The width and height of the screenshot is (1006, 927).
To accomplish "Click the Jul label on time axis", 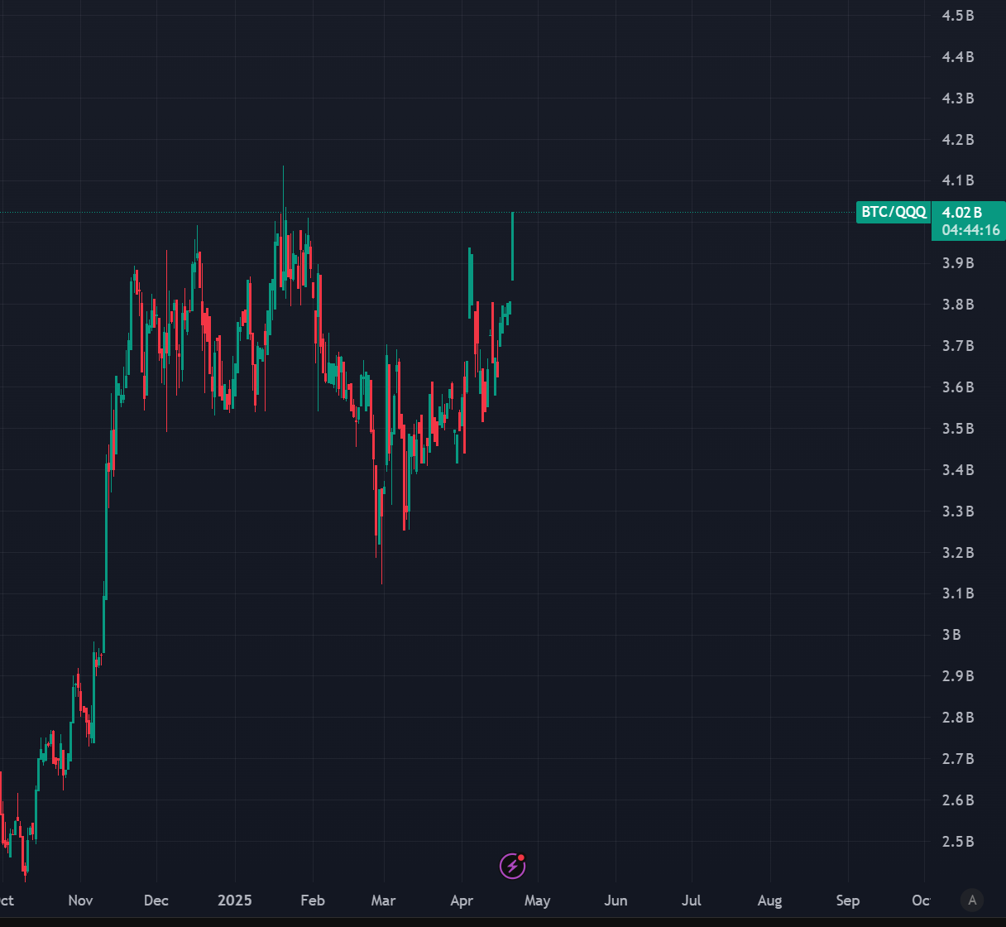I will tap(691, 900).
